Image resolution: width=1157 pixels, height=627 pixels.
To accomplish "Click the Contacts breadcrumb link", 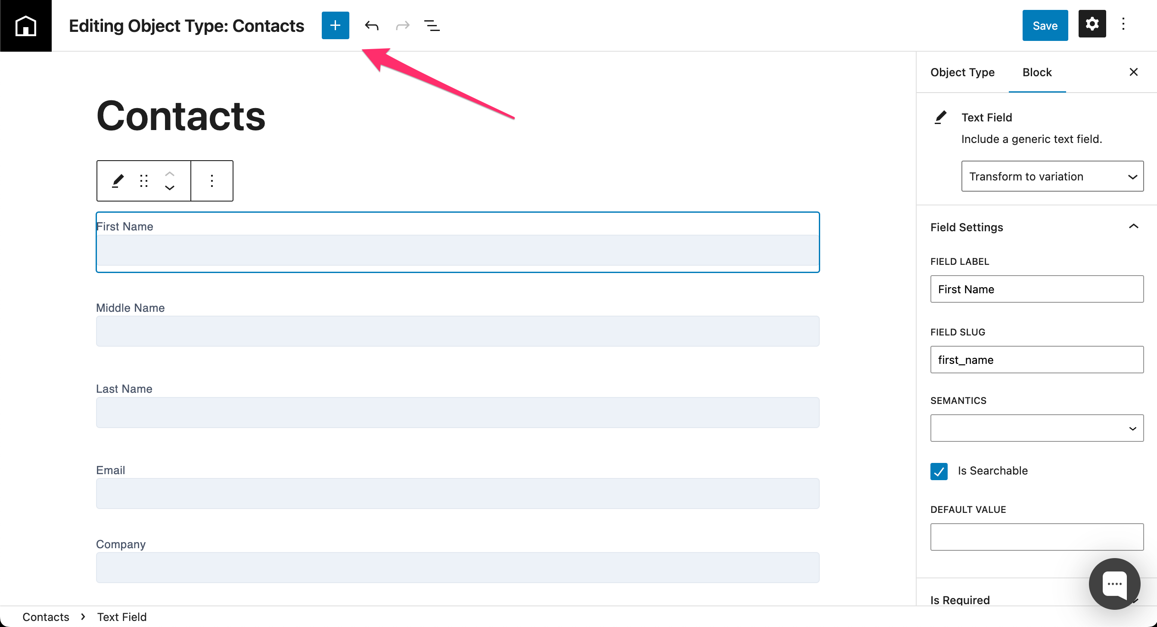I will pyautogui.click(x=46, y=617).
